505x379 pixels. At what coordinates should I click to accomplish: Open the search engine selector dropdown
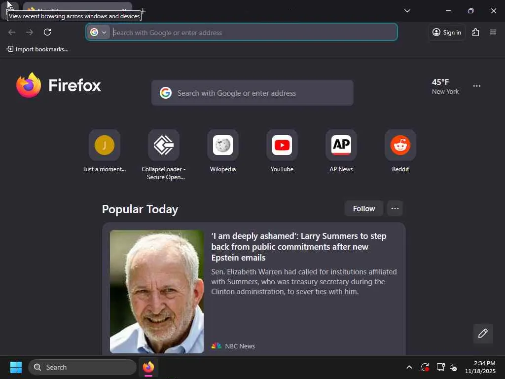tap(99, 32)
